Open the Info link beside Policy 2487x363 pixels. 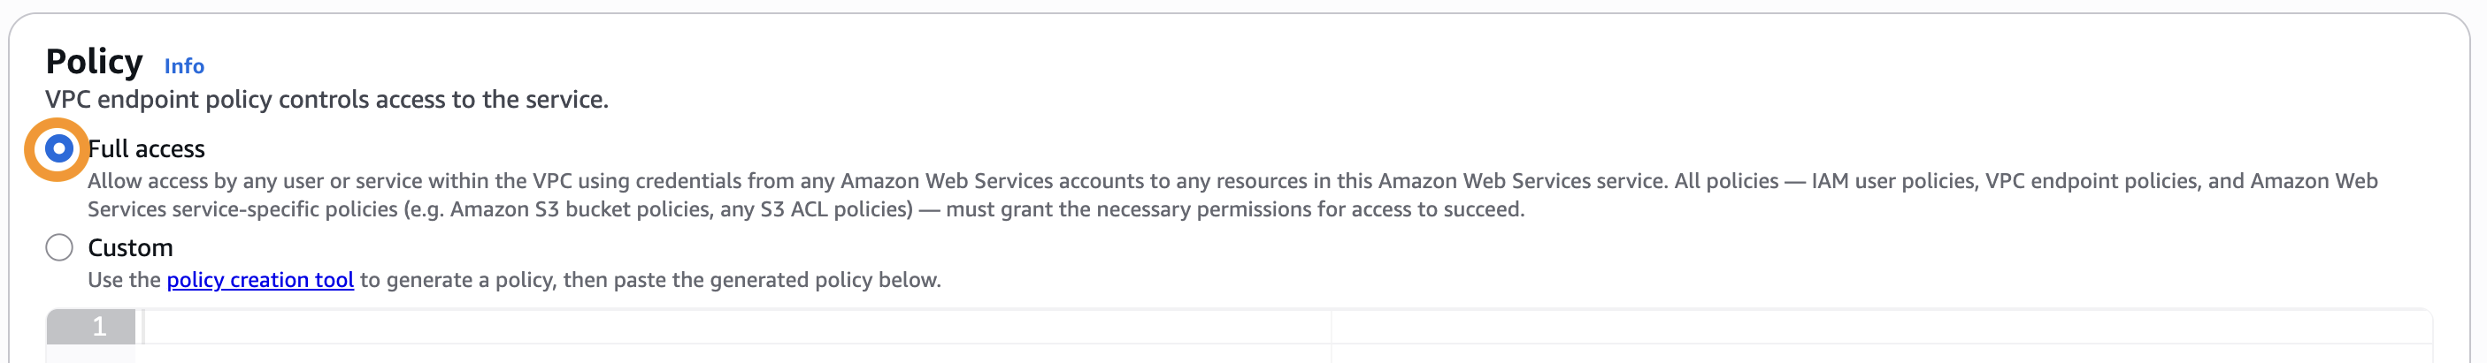click(183, 66)
